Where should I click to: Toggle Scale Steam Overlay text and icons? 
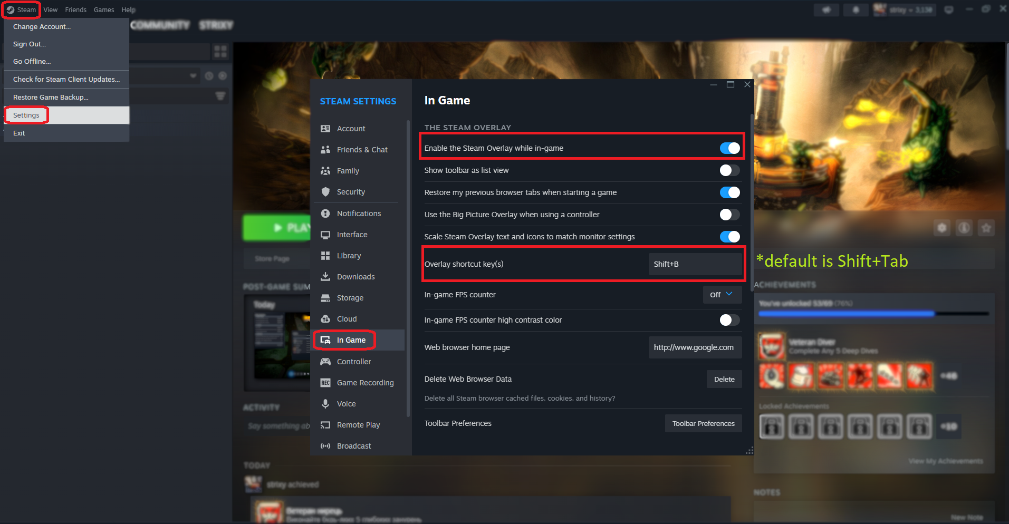click(730, 237)
